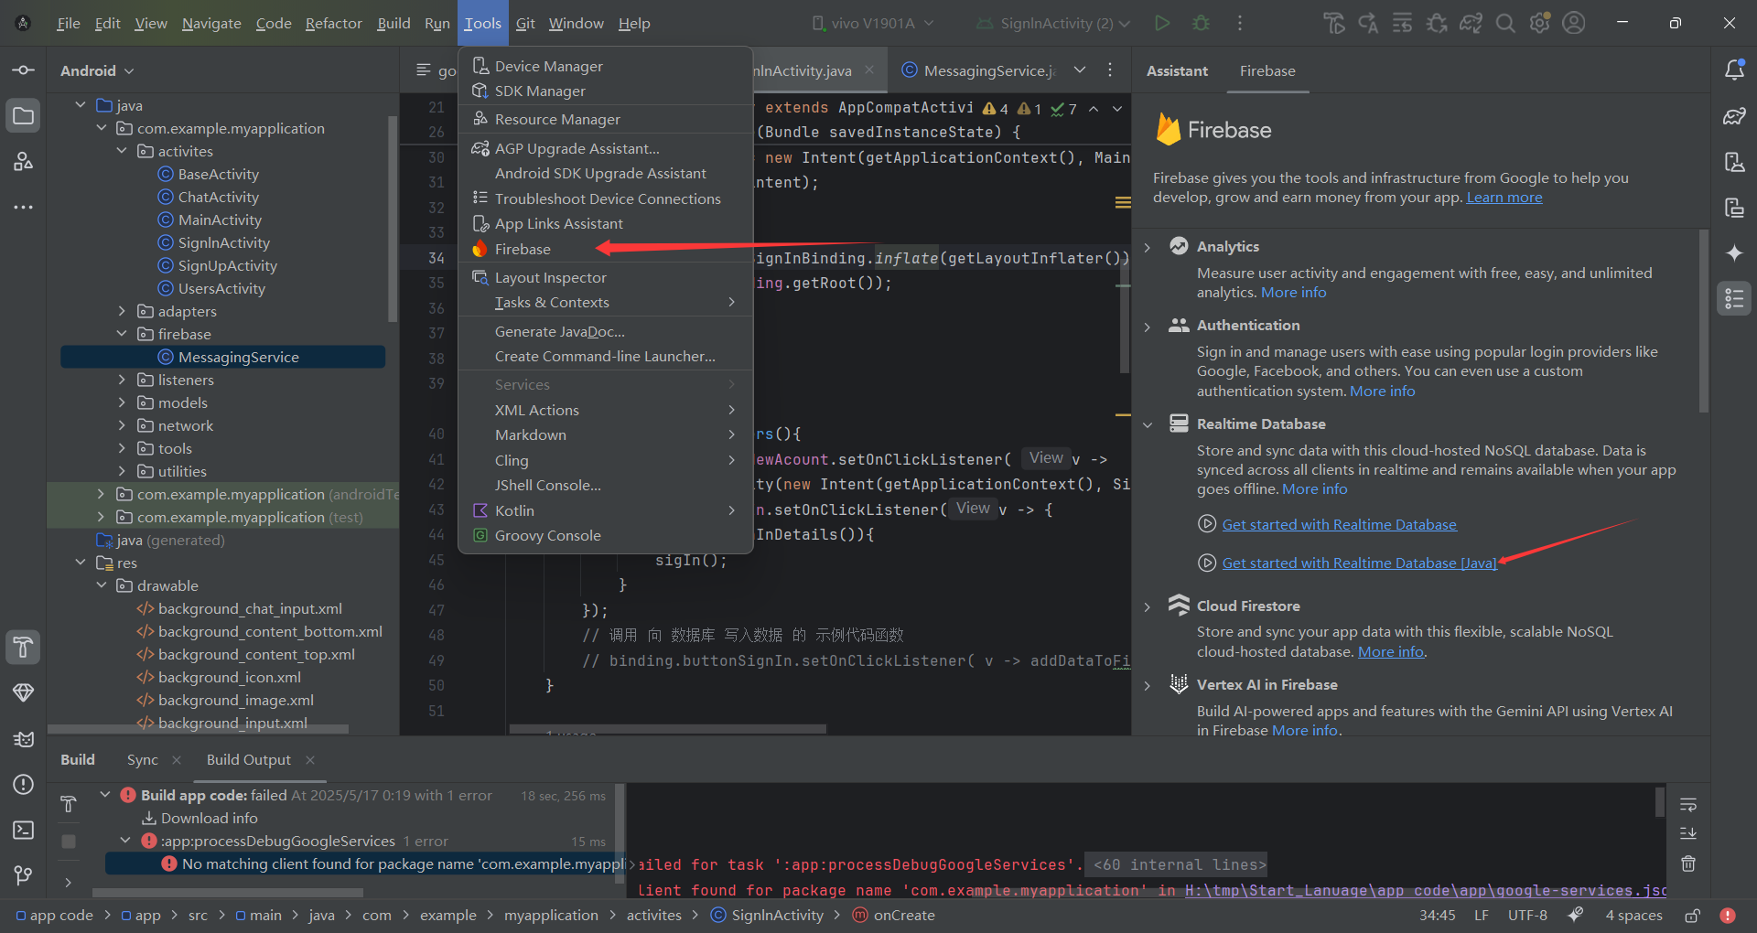This screenshot has width=1757, height=933.
Task: Open the App Quality Insights gem icon
Action: (24, 692)
